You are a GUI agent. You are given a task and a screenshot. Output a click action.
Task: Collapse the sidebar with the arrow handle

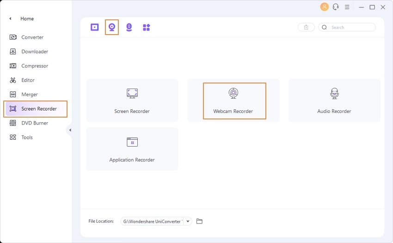(70, 130)
